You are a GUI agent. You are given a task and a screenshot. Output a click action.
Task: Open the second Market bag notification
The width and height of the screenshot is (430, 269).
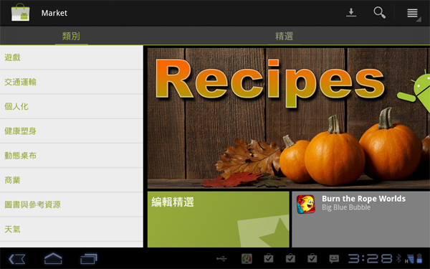coord(290,258)
